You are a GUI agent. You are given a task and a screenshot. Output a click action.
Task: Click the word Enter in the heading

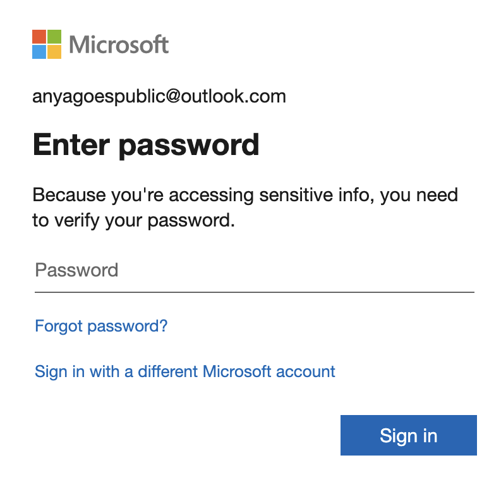pyautogui.click(x=71, y=144)
